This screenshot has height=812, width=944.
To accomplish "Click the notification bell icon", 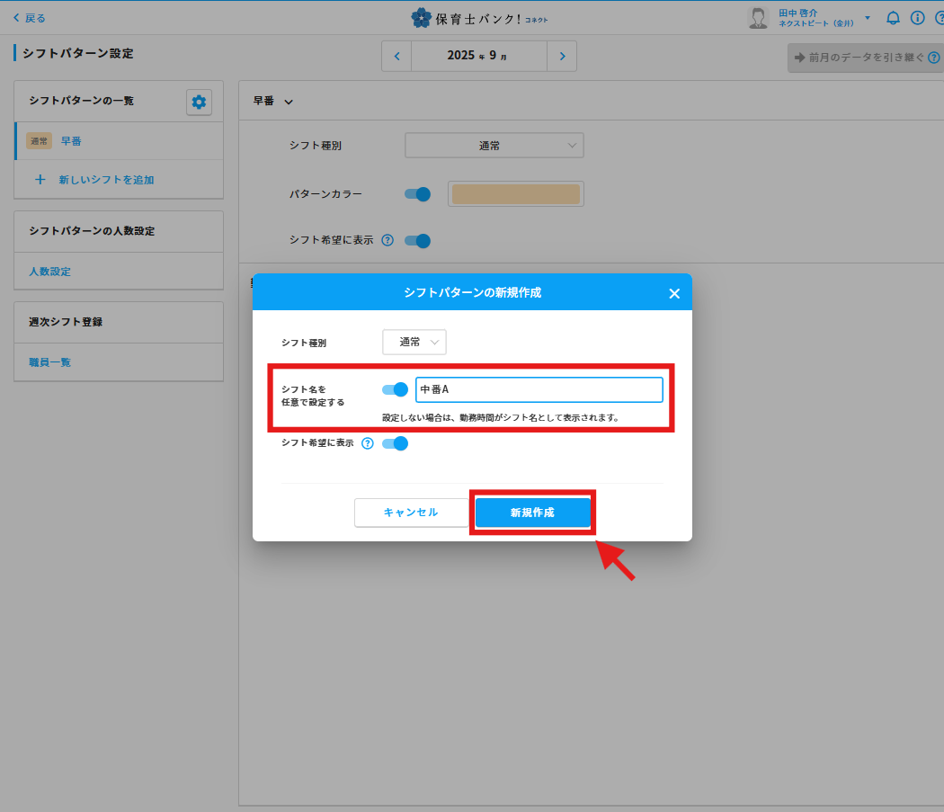I will pyautogui.click(x=893, y=18).
